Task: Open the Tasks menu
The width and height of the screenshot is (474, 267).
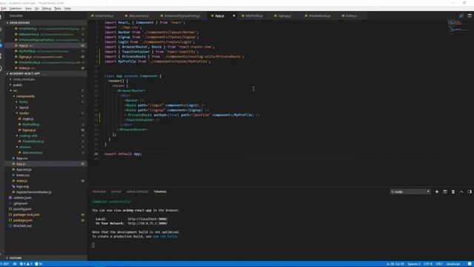Action: (x=58, y=8)
